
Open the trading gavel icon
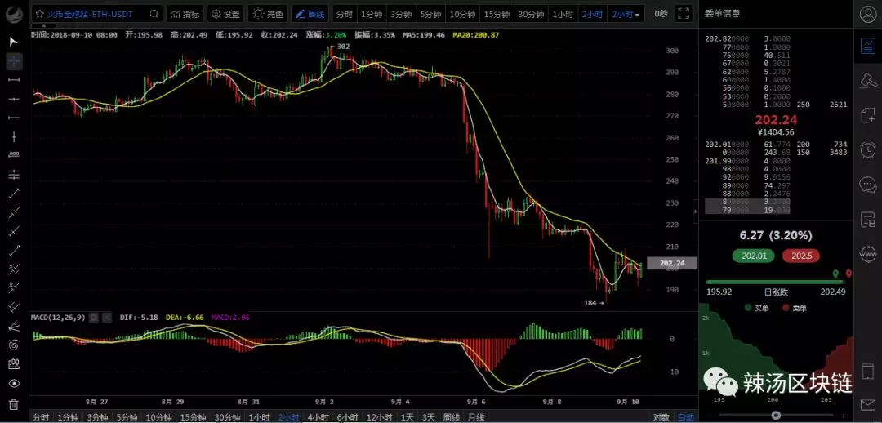pos(868,81)
